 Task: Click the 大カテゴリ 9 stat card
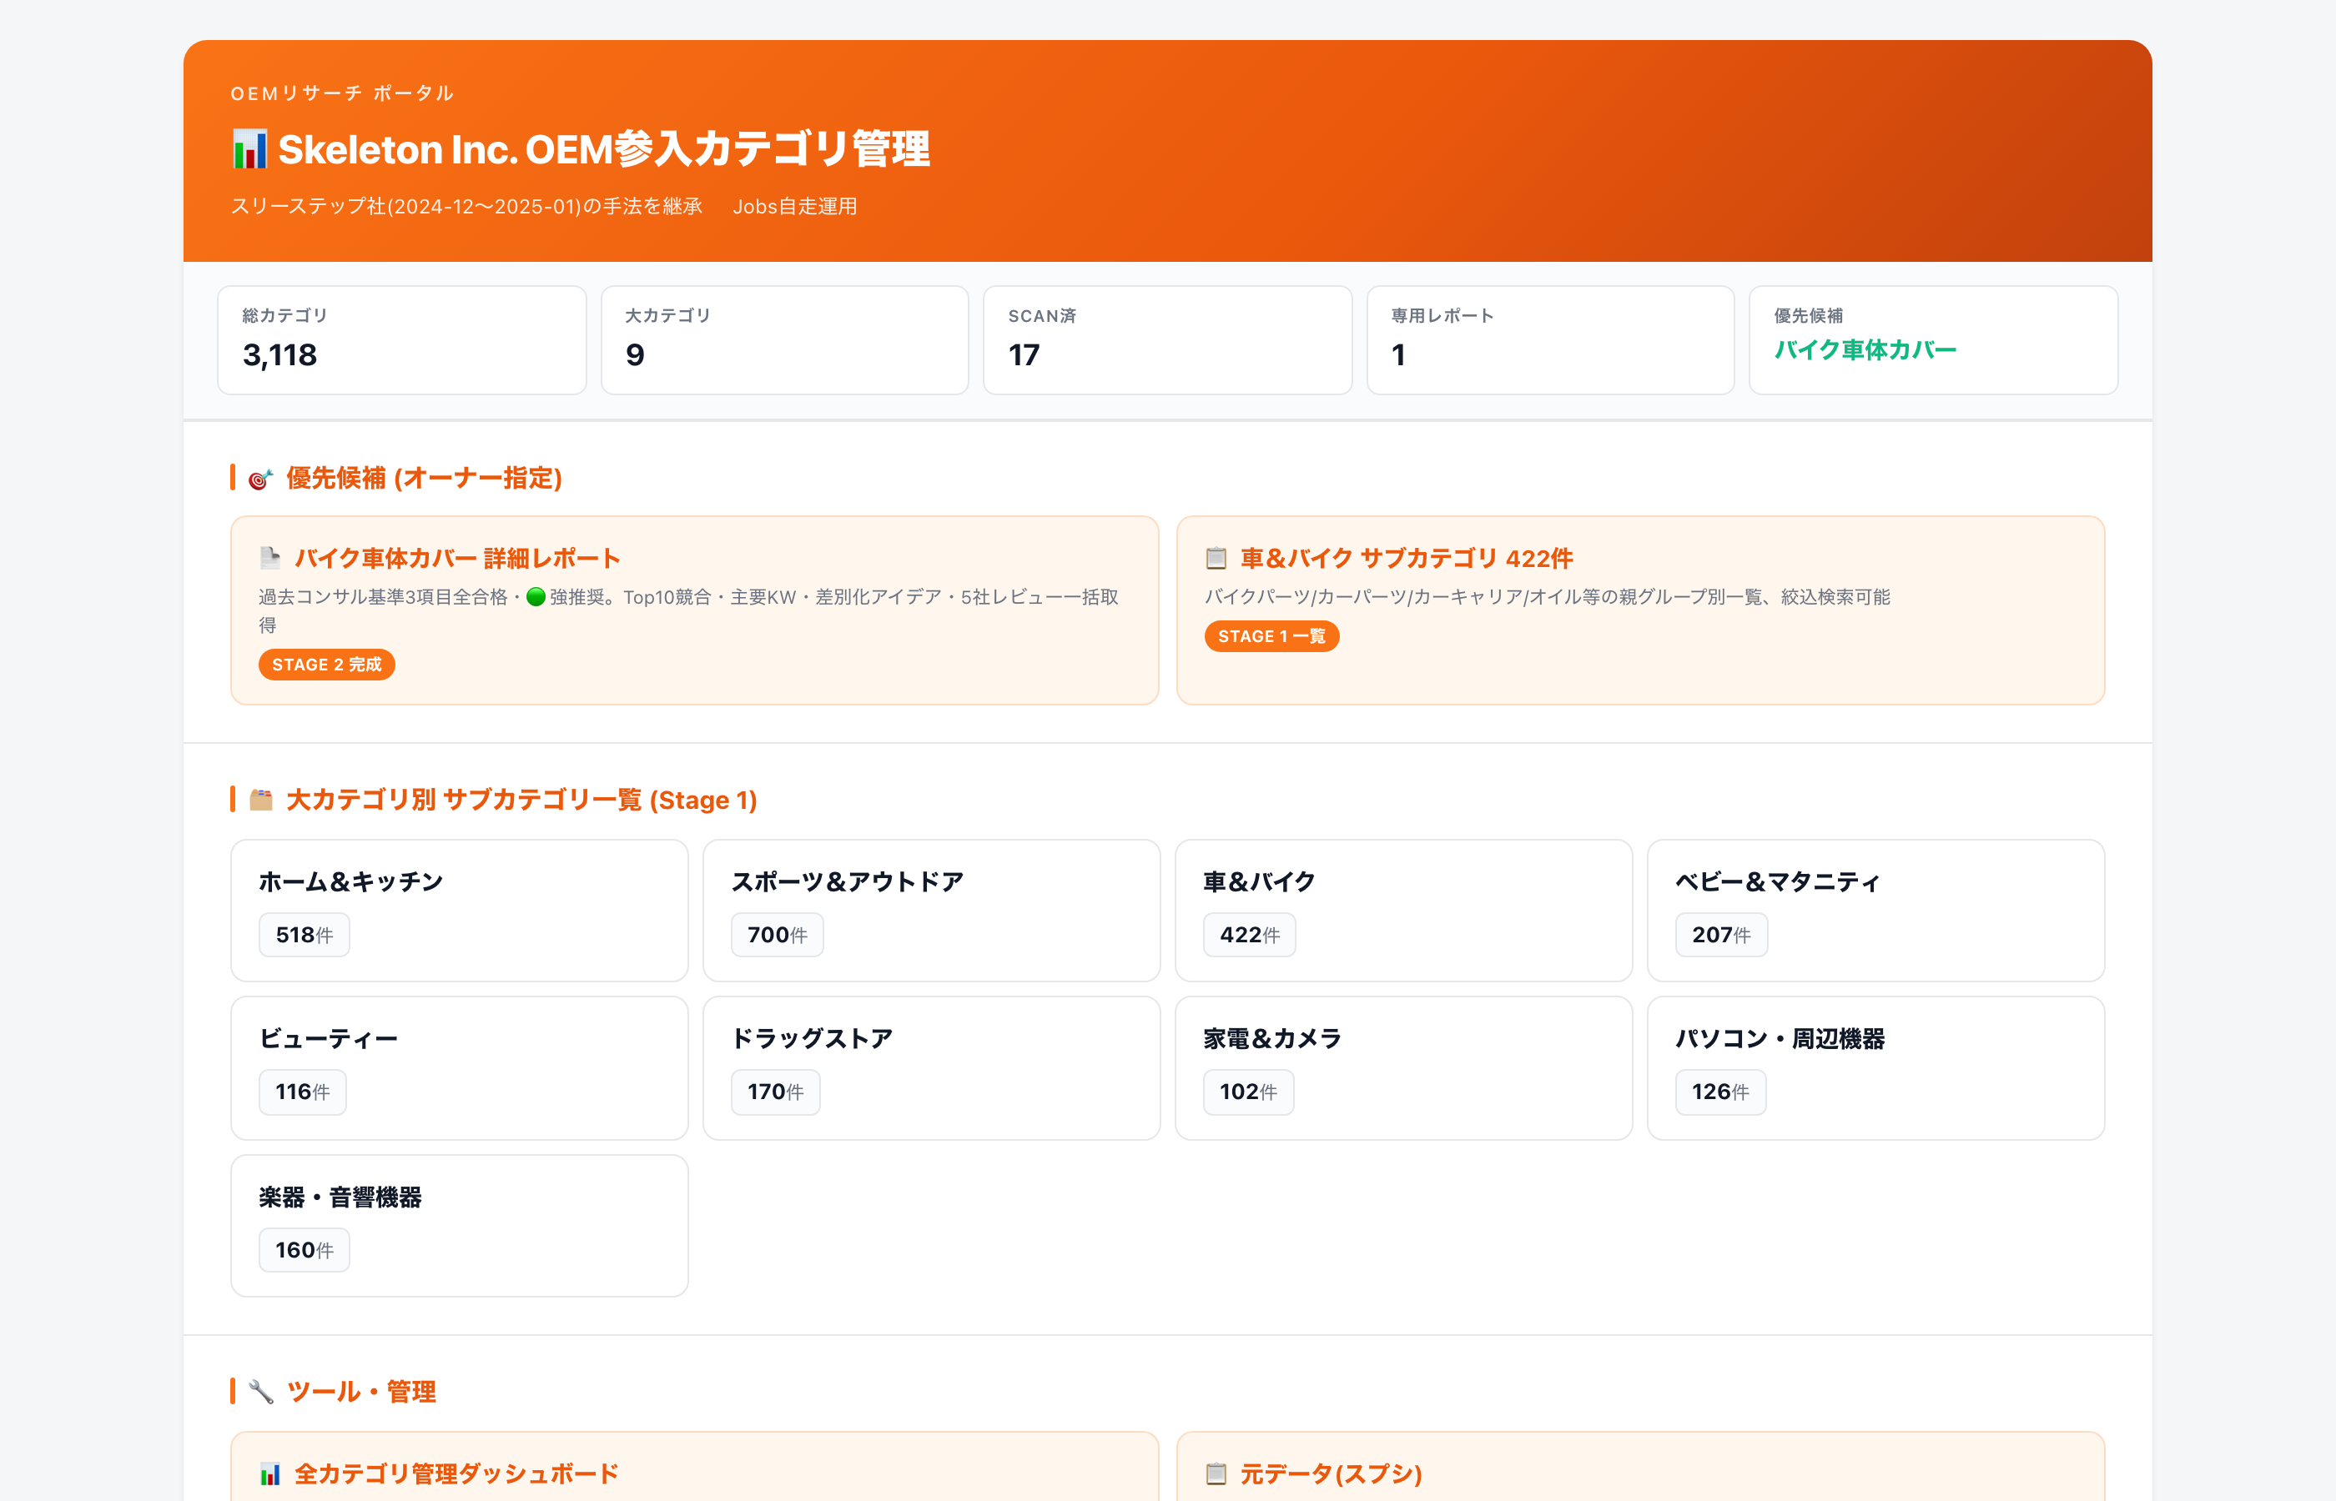point(785,340)
